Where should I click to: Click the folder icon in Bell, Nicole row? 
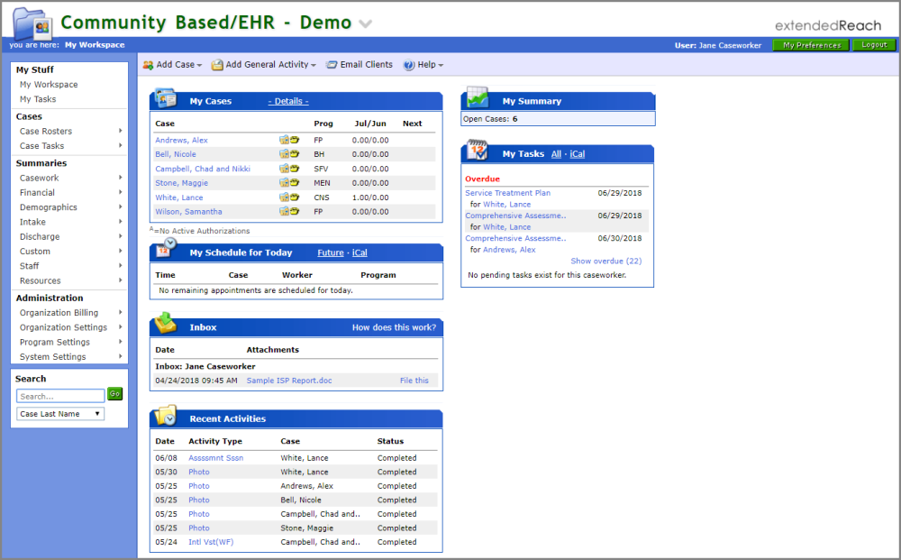[284, 154]
